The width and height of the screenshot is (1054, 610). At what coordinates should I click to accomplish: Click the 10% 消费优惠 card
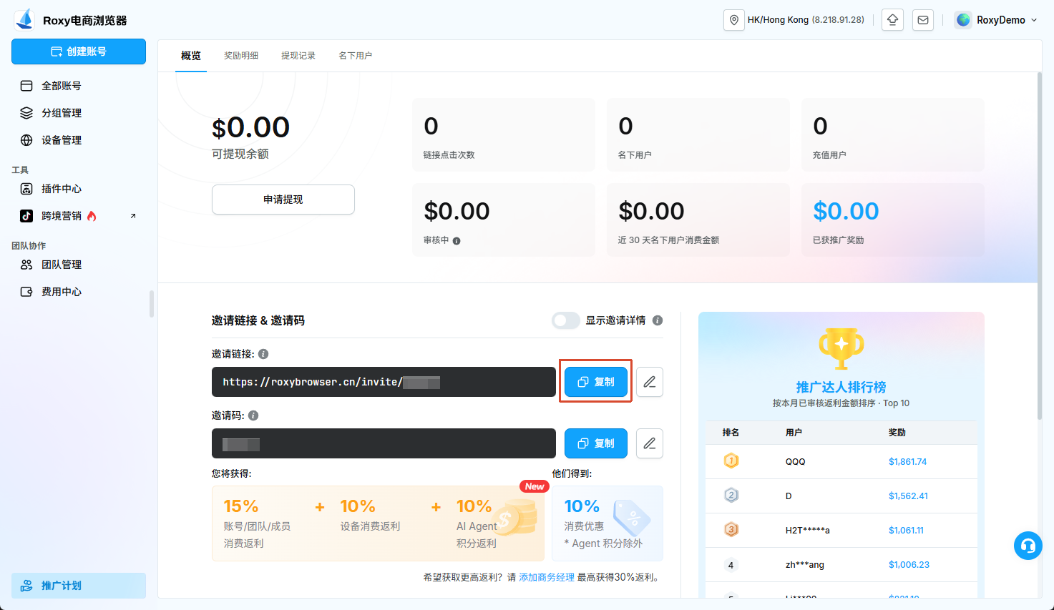(x=607, y=523)
